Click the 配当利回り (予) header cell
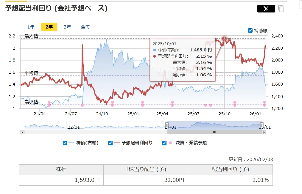The height and width of the screenshot is (194, 302). click(230, 170)
